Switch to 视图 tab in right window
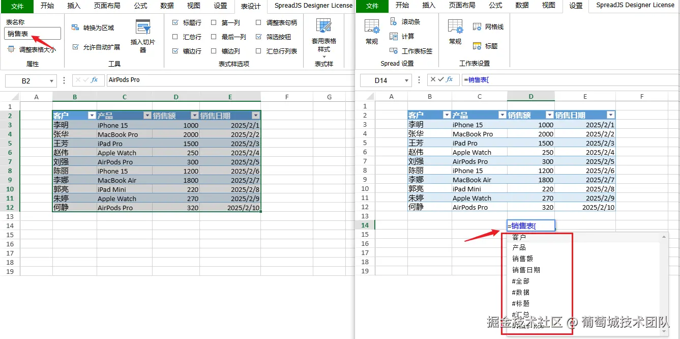Screen dimensions: 680x339 pos(549,6)
